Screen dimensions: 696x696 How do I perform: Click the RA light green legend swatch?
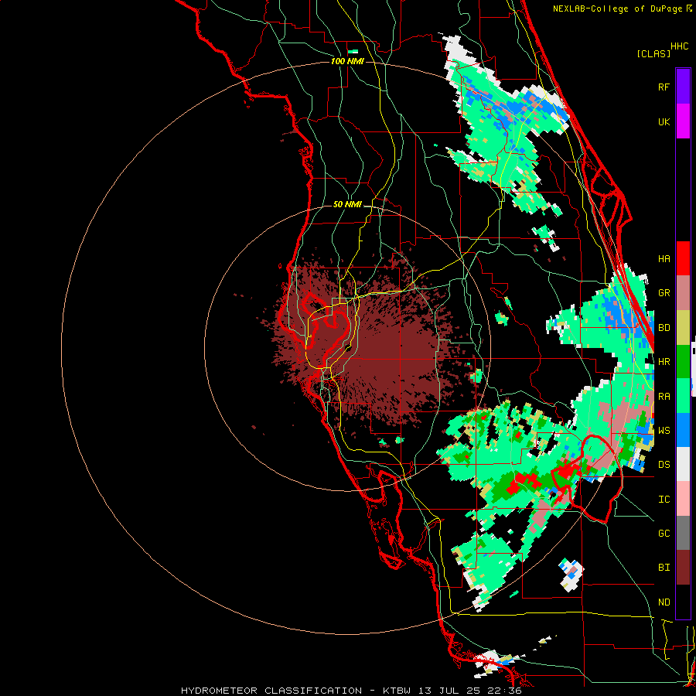[683, 396]
